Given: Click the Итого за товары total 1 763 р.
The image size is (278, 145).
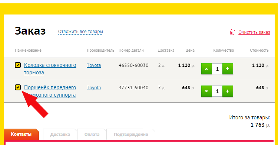Looking at the screenshot, I should click(260, 125).
